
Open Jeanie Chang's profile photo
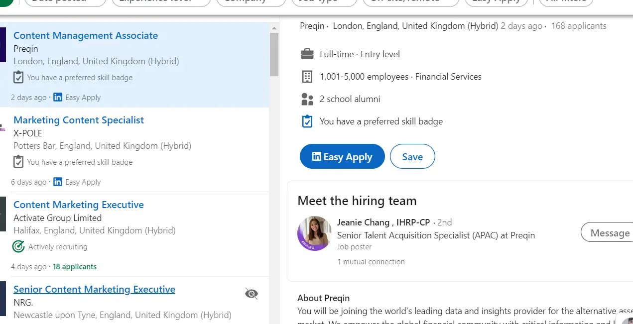tap(315, 233)
